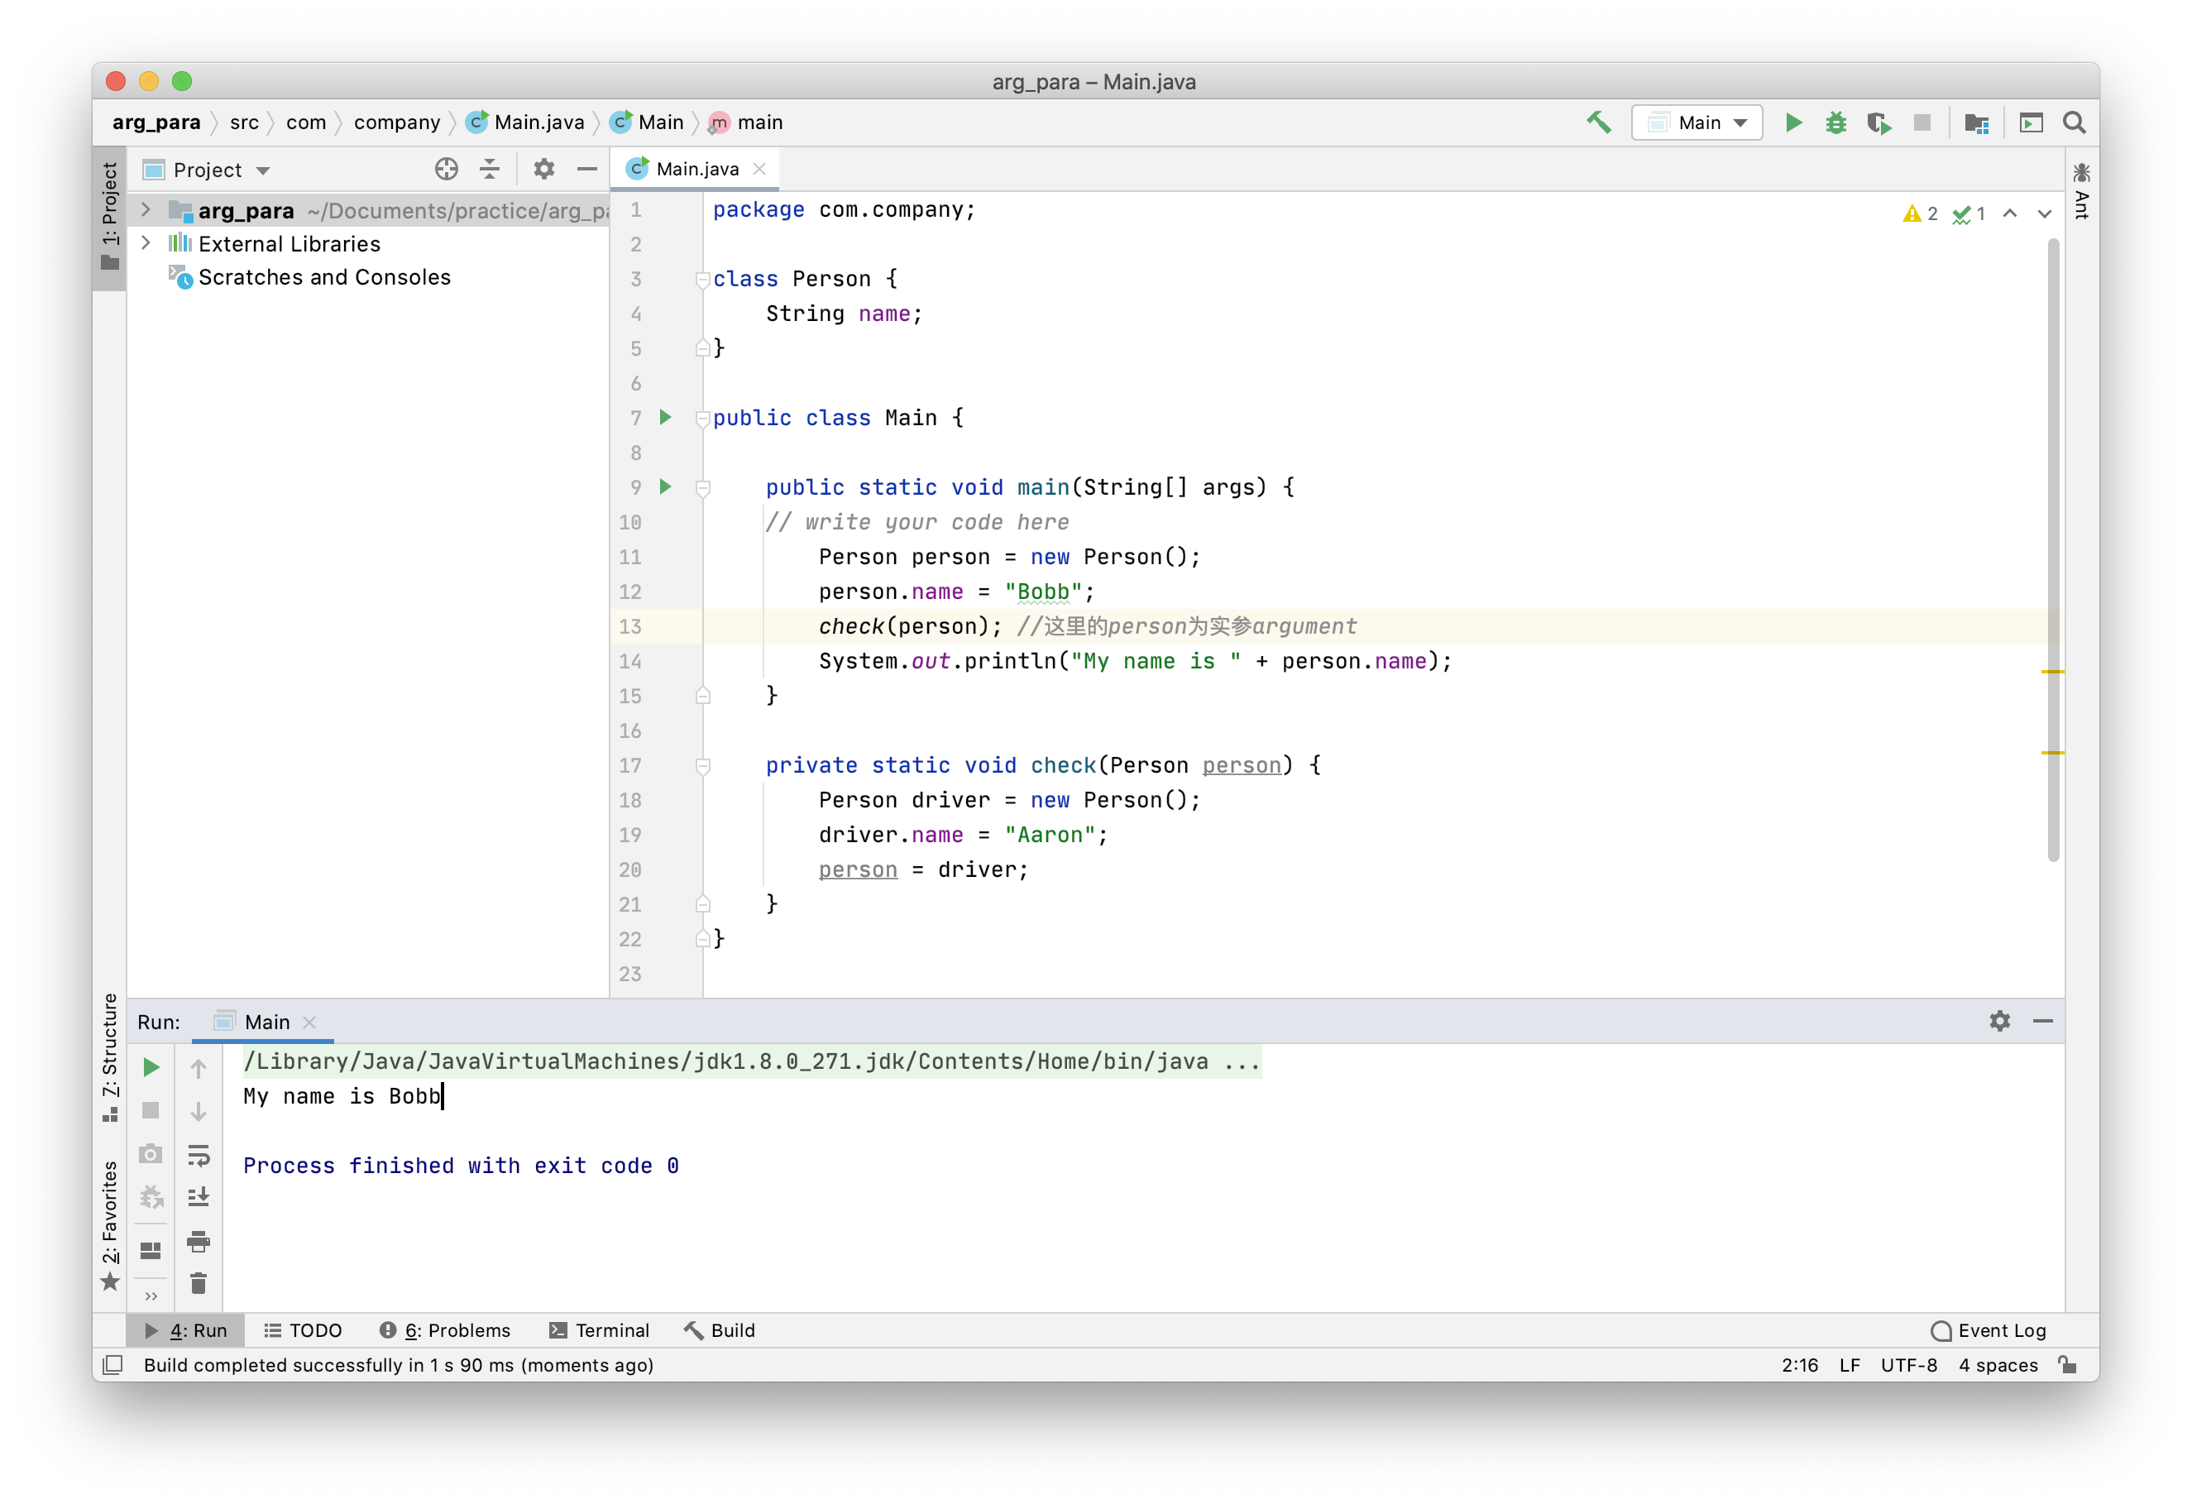This screenshot has width=2192, height=1504.
Task: Open the TODO tool window tab
Action: [303, 1330]
